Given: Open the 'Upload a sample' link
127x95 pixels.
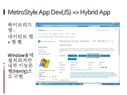Looking at the screenshot, I should click(42, 52).
